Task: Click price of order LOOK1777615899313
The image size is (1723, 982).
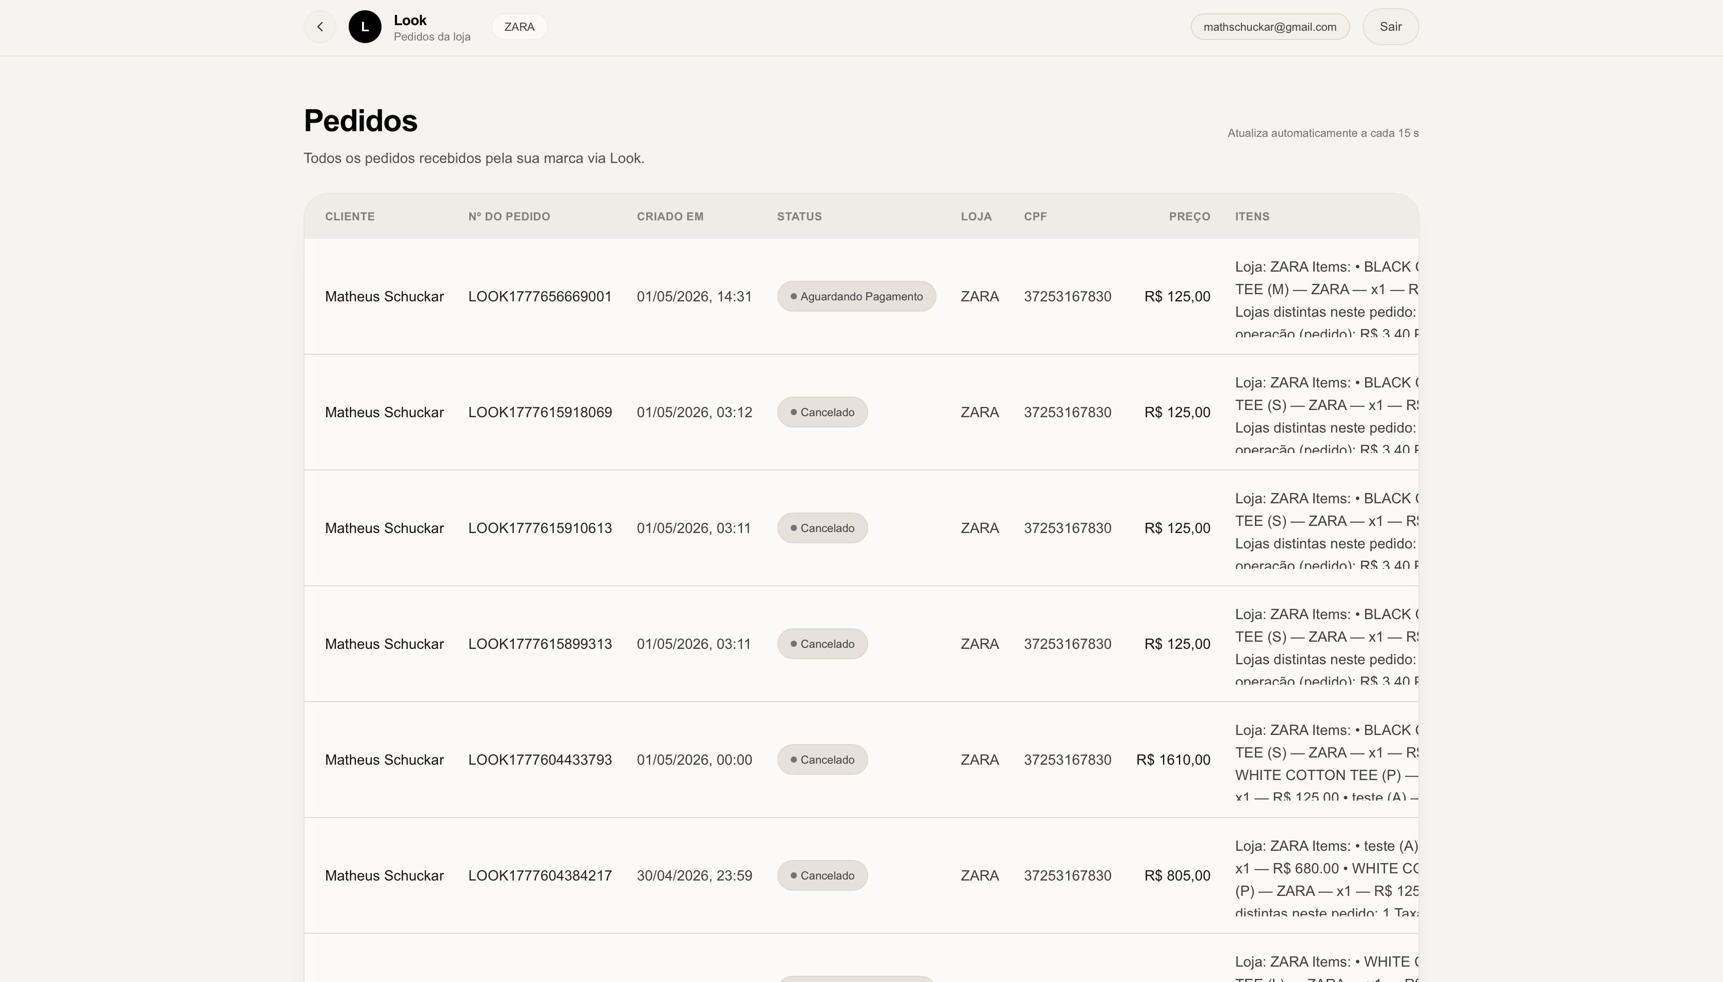Action: [x=1177, y=644]
